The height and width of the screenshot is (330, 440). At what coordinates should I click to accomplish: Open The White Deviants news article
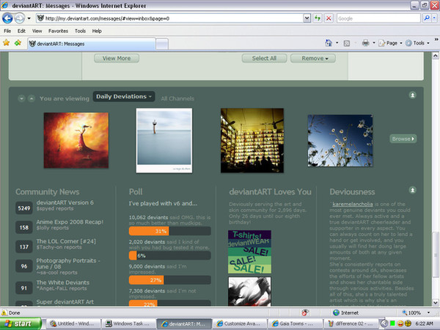pyautogui.click(x=63, y=282)
